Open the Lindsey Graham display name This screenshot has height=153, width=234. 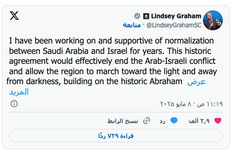pyautogui.click(x=176, y=16)
